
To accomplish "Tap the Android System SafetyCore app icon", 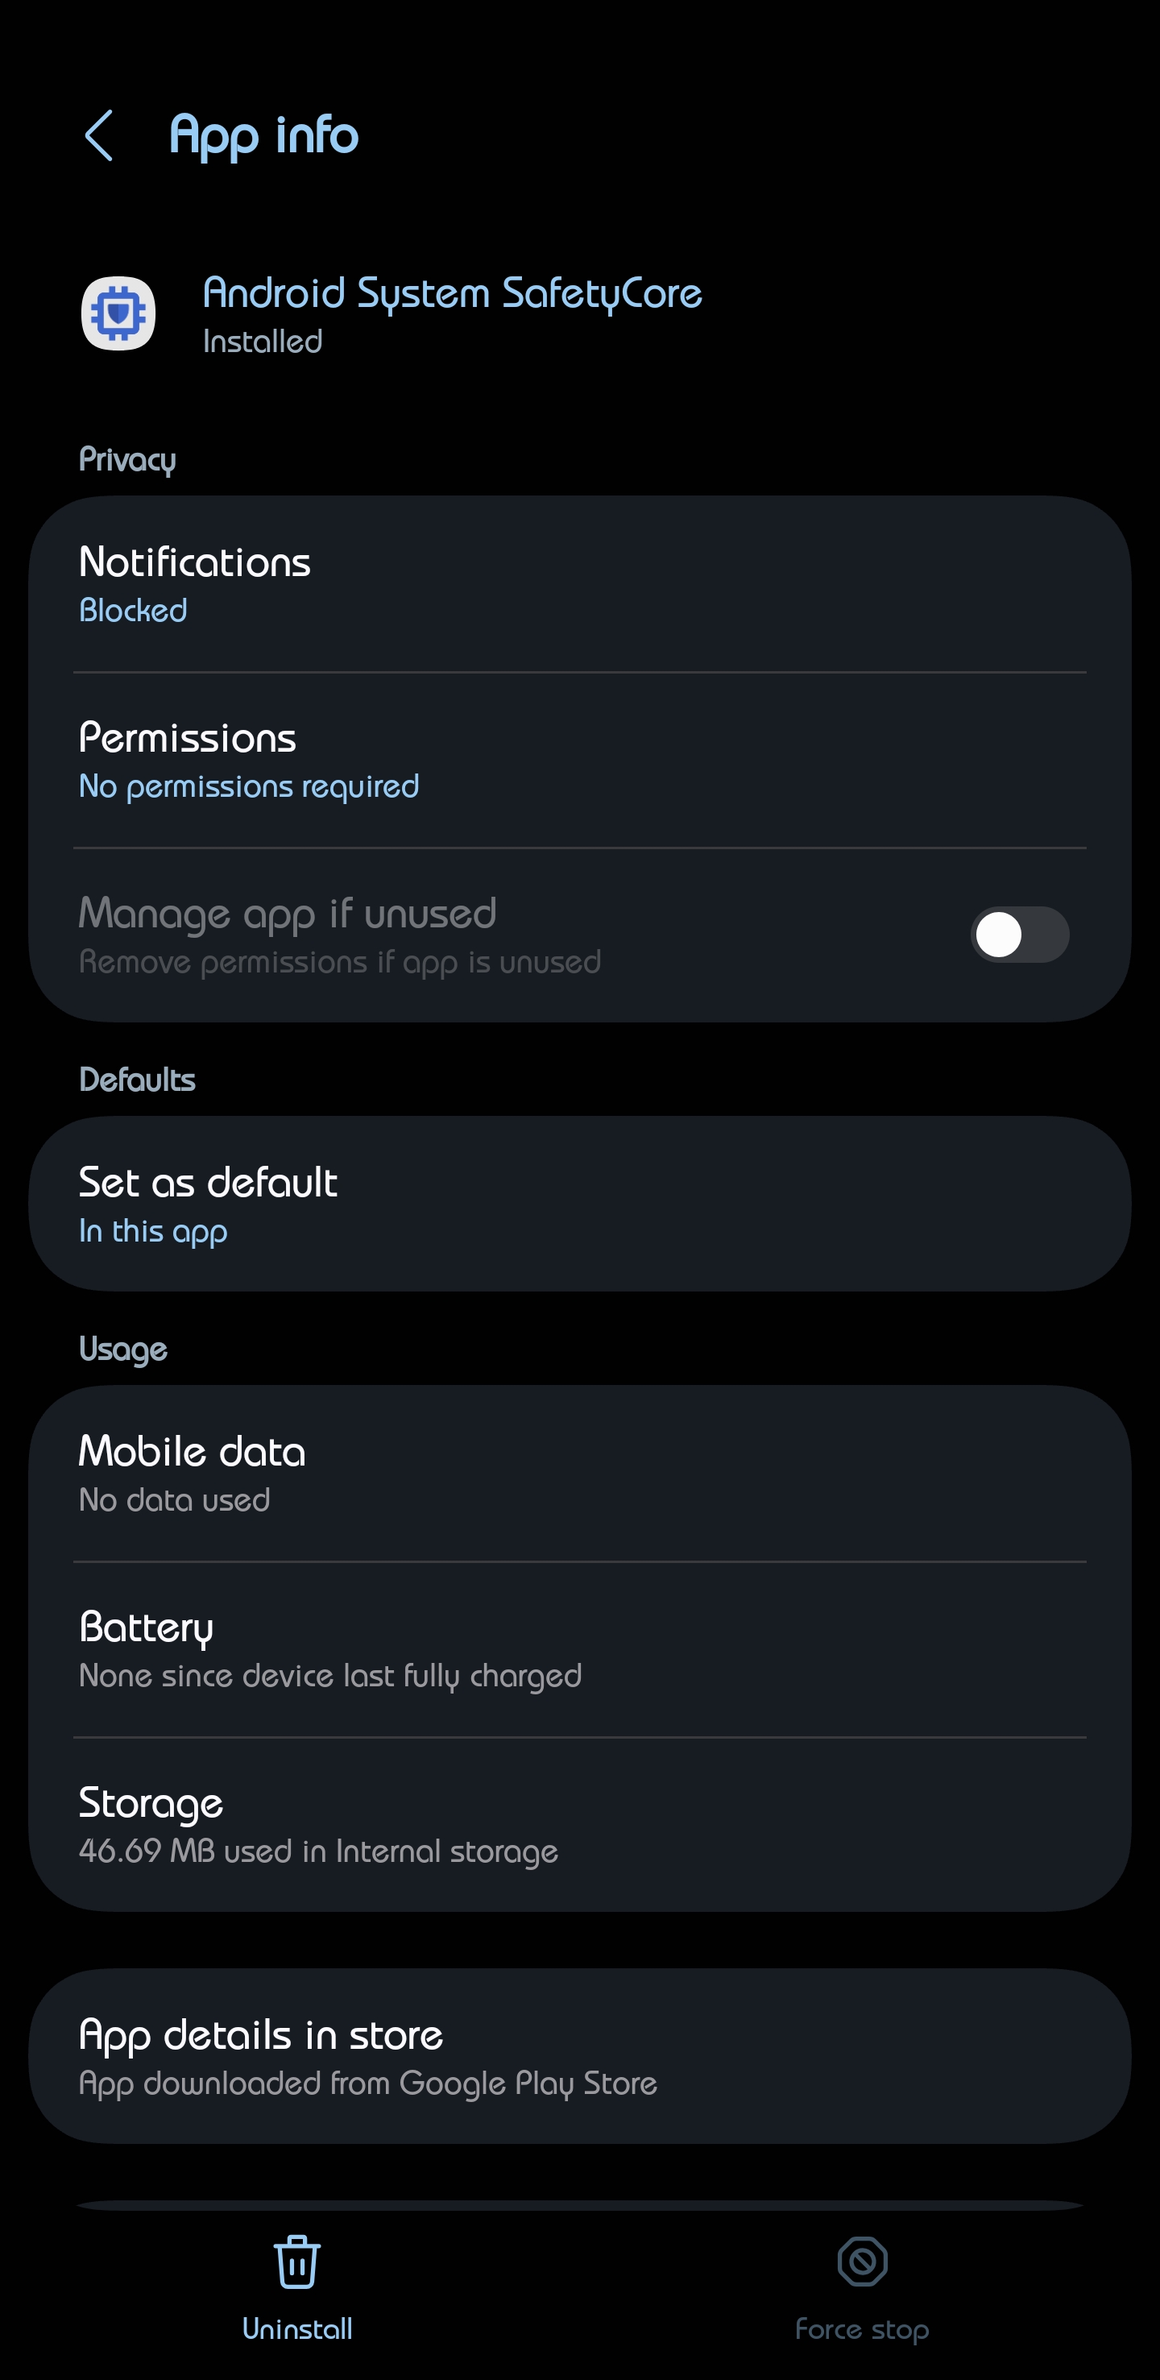I will tap(118, 313).
